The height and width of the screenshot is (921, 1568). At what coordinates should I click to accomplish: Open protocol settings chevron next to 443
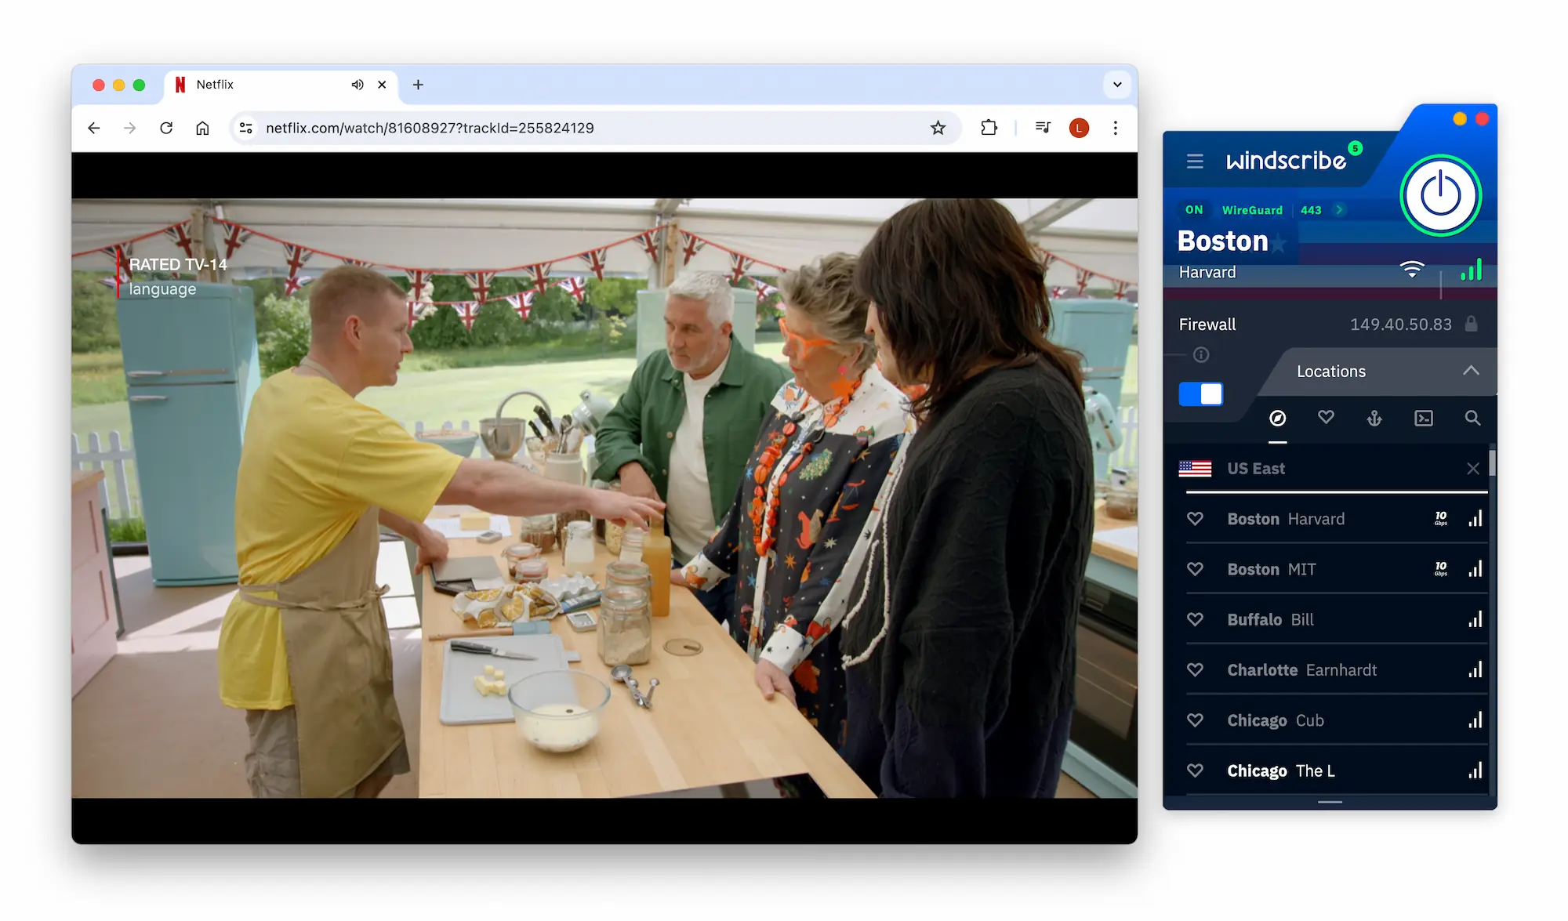pyautogui.click(x=1339, y=210)
